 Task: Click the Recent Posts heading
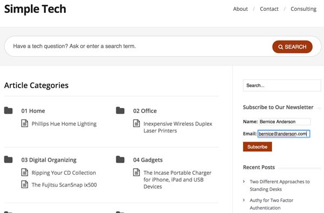point(259,167)
